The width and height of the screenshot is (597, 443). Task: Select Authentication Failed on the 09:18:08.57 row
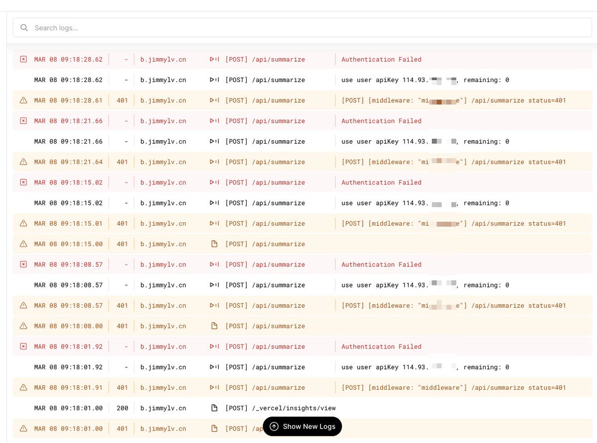(x=382, y=265)
